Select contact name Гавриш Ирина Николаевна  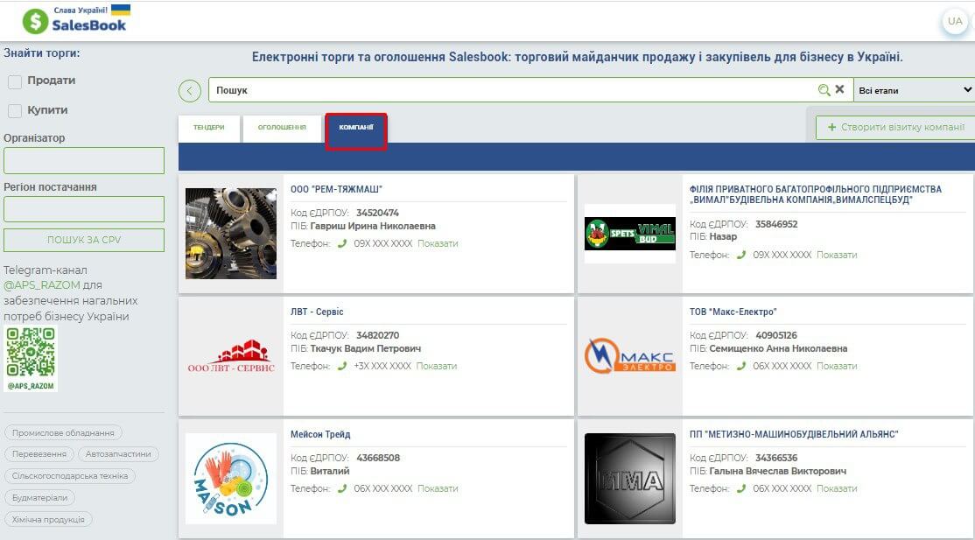pyautogui.click(x=373, y=226)
